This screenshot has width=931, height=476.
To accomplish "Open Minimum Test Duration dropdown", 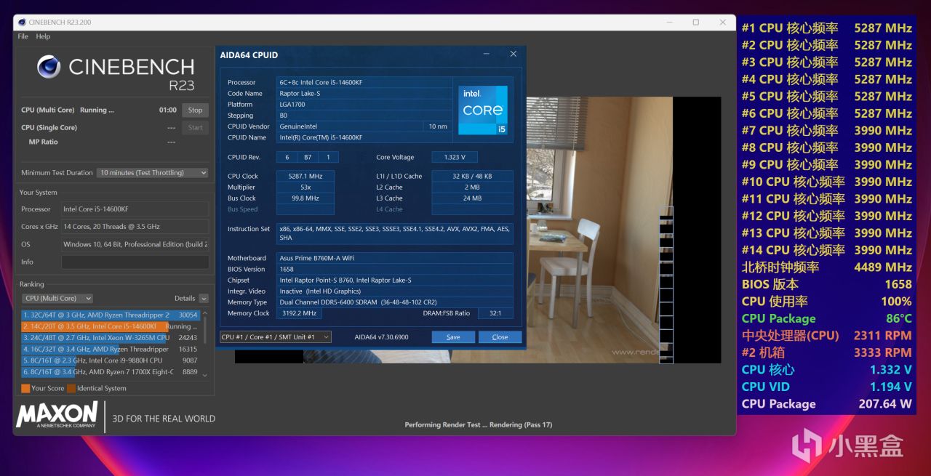I will [x=153, y=173].
